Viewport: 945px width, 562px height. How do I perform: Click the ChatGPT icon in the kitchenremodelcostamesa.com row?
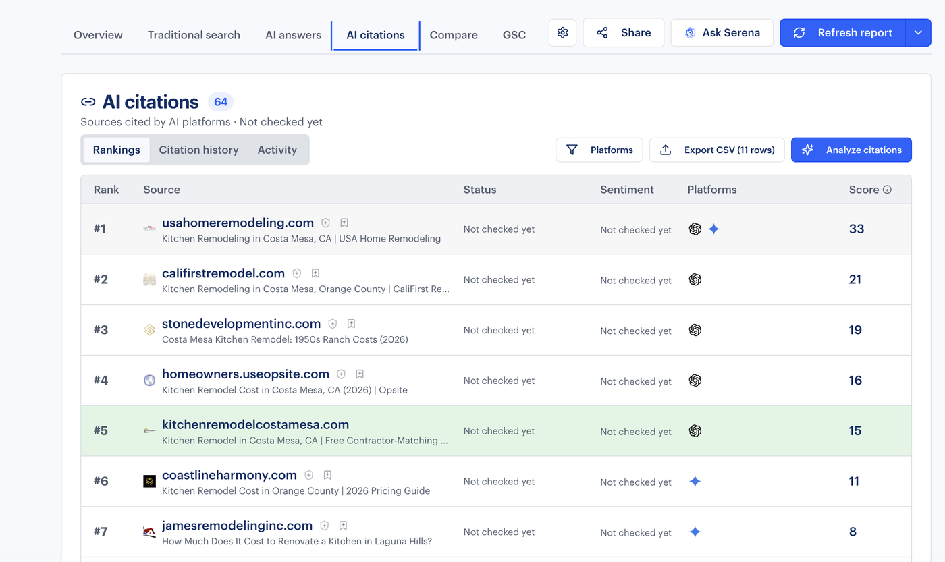pyautogui.click(x=695, y=431)
